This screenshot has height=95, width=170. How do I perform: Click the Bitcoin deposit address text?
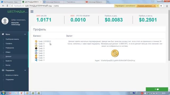pos(118,60)
